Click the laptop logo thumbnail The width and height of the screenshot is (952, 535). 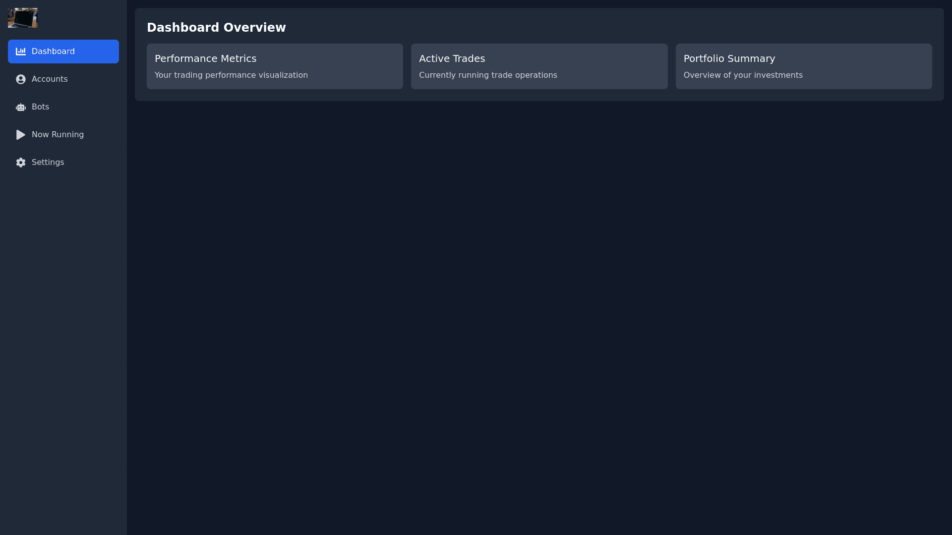coord(23,18)
